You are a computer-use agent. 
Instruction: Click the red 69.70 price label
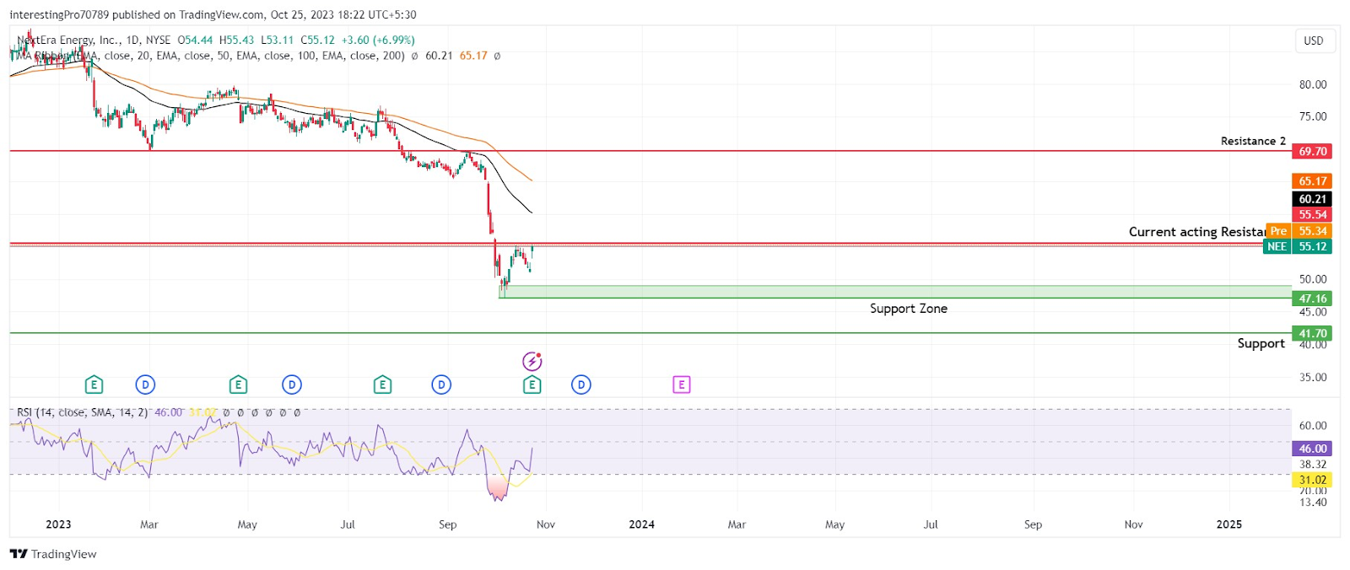pos(1312,152)
